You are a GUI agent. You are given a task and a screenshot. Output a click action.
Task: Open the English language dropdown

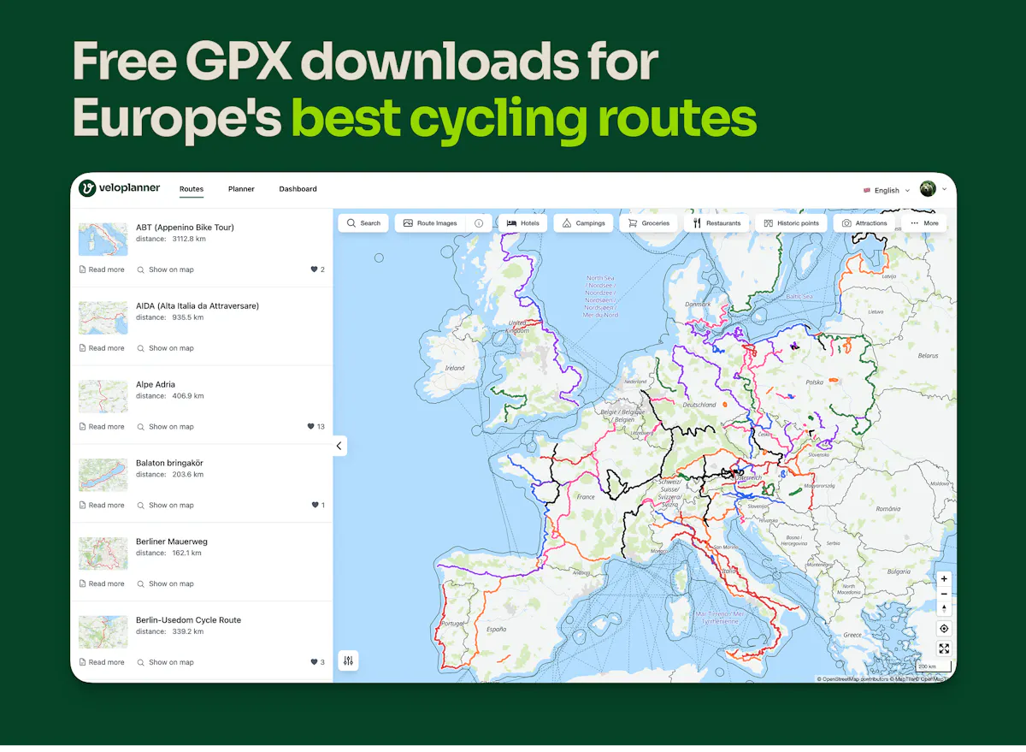click(887, 190)
